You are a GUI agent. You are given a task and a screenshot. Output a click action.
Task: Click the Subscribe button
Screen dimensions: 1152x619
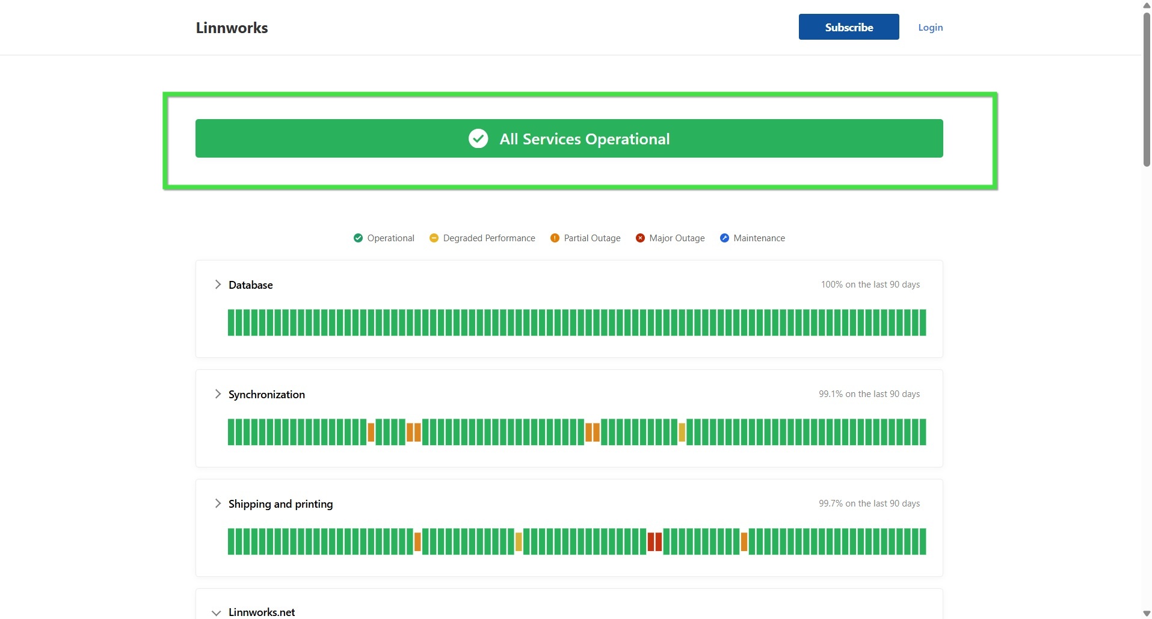tap(848, 27)
